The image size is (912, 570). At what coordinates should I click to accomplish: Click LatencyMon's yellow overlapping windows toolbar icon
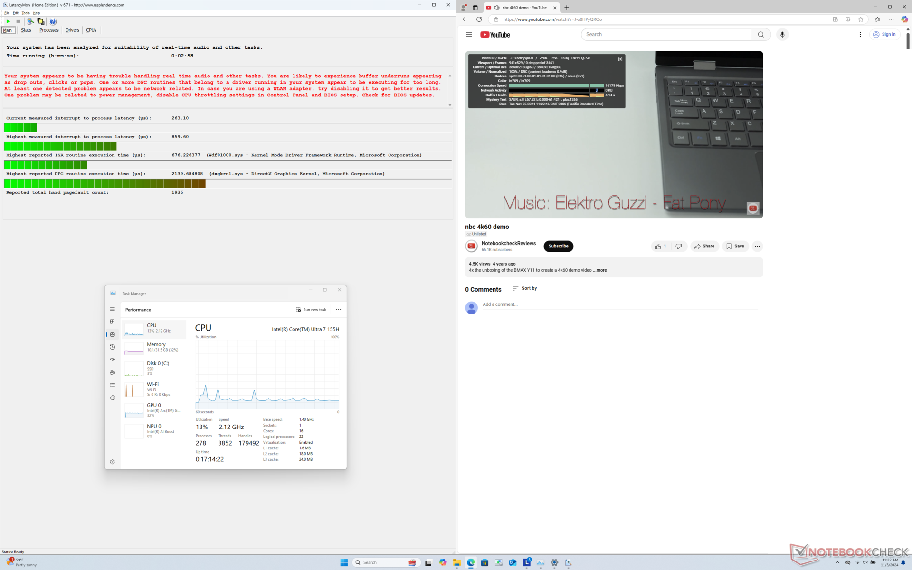[41, 21]
